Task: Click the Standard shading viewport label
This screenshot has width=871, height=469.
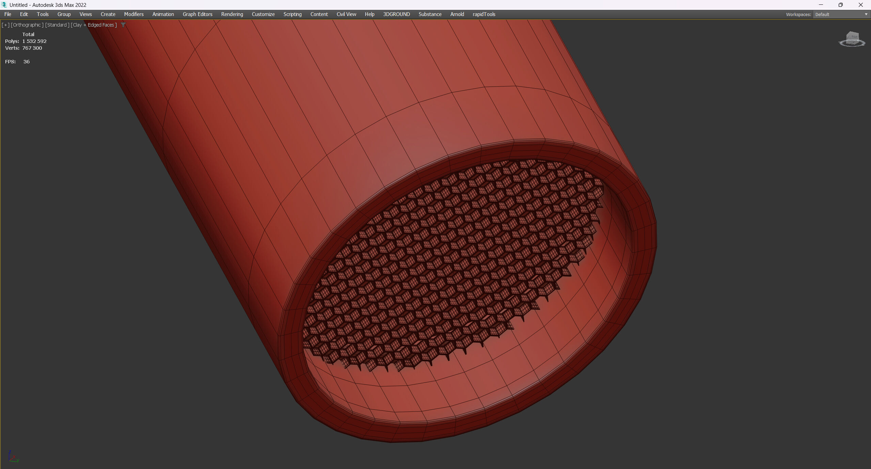Action: tap(57, 25)
